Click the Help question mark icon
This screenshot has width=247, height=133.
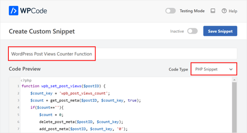224,11
